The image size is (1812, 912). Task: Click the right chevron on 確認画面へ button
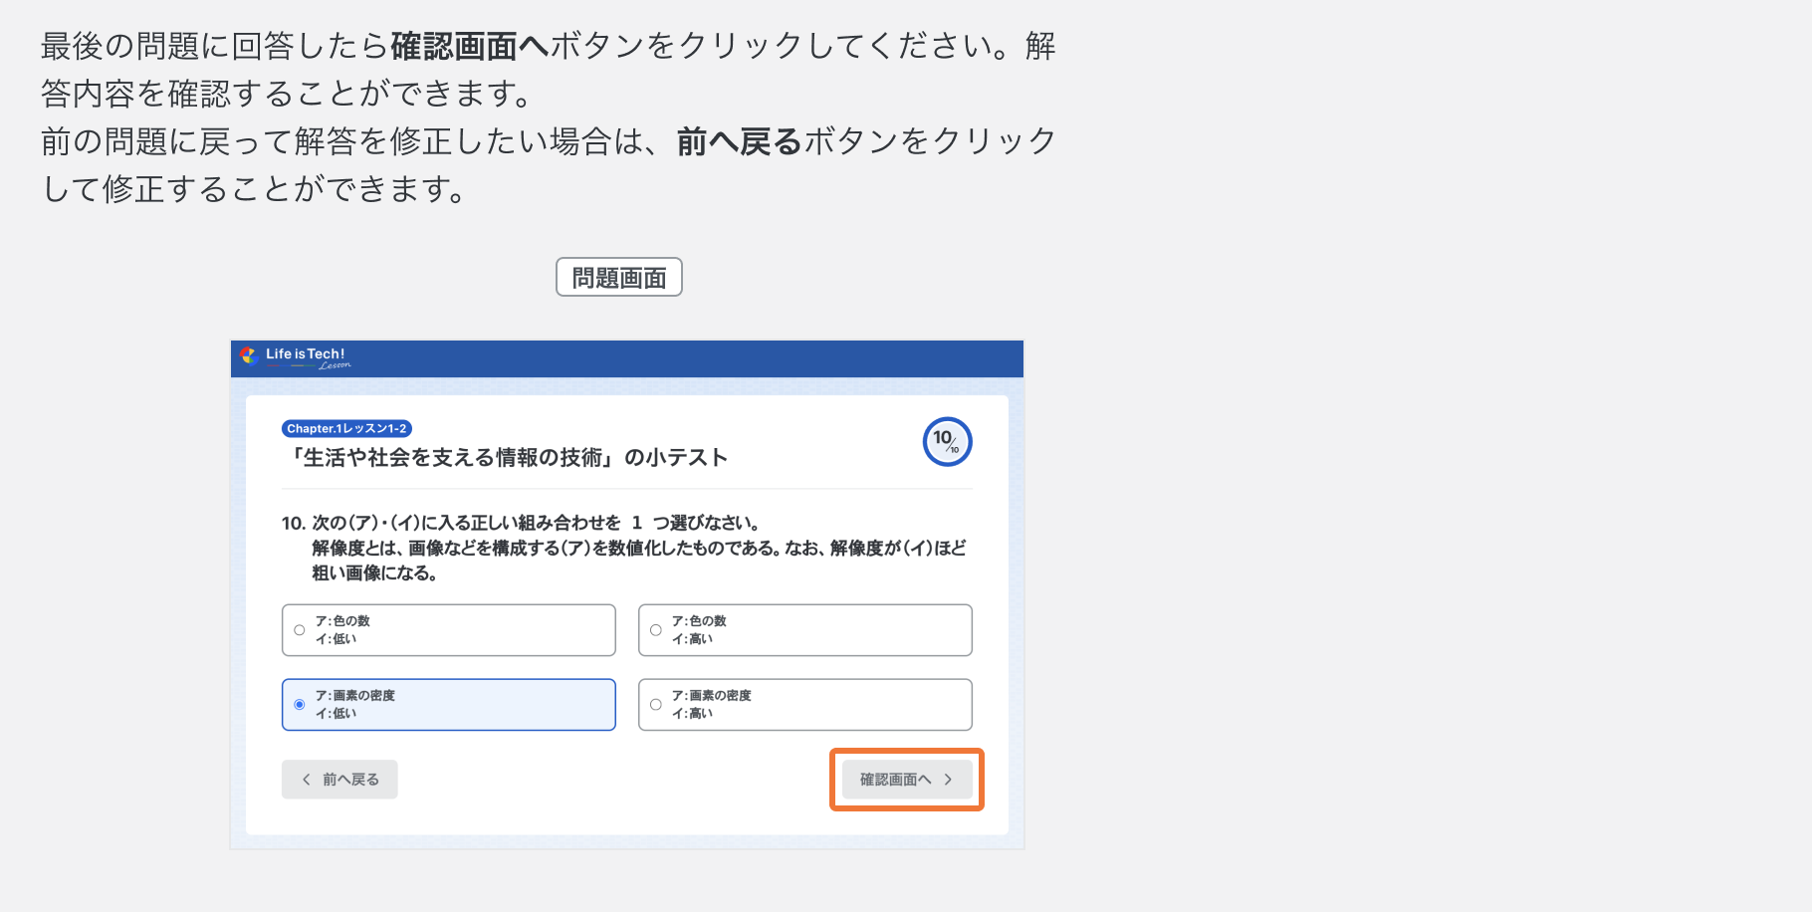click(x=948, y=780)
